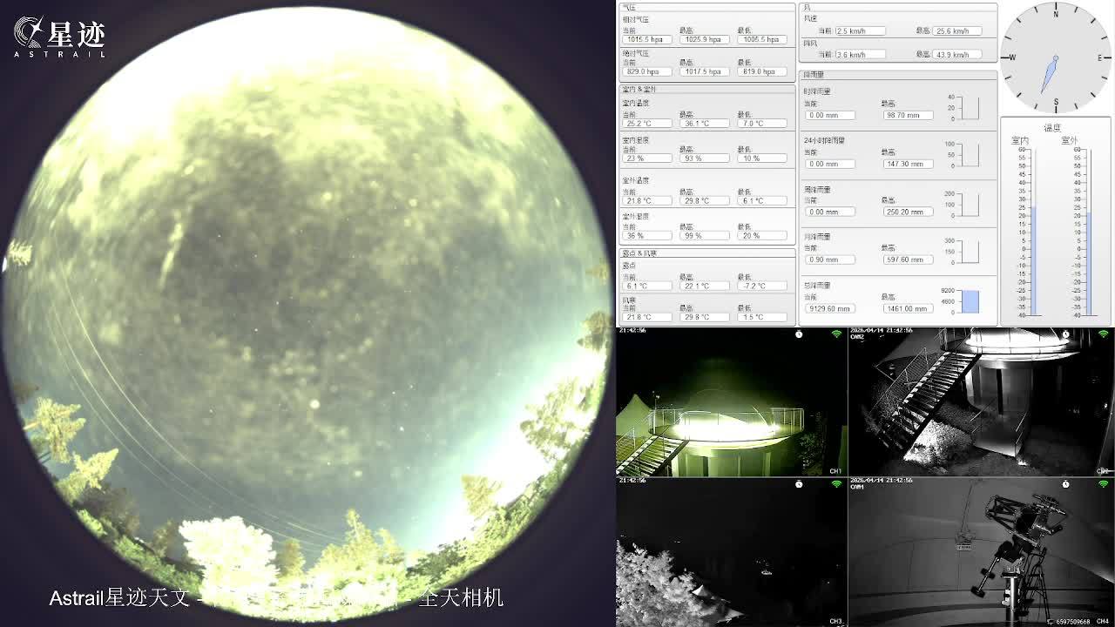Viewport: 1115px width, 627px height.
Task: Open the CAM2 staircase camera feed
Action: (982, 402)
